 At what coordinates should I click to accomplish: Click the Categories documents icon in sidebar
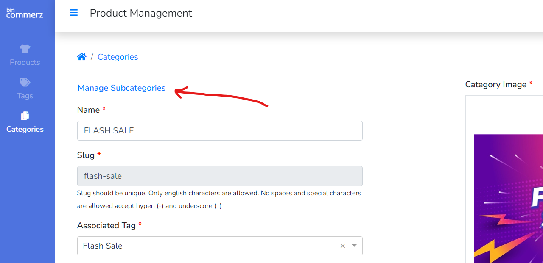click(25, 116)
